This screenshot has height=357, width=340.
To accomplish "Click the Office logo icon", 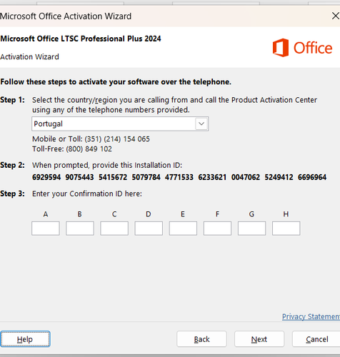I will [x=281, y=48].
